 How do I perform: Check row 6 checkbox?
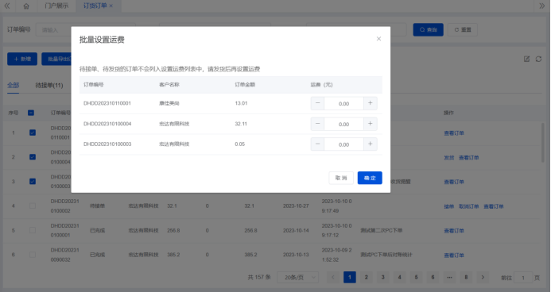point(33,255)
